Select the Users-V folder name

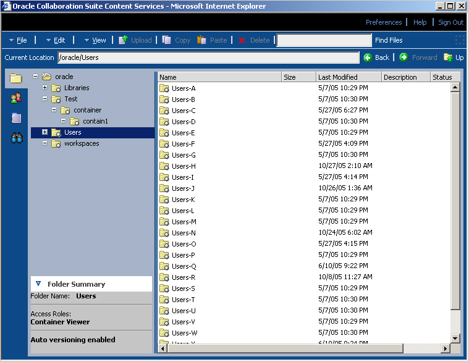pos(184,322)
